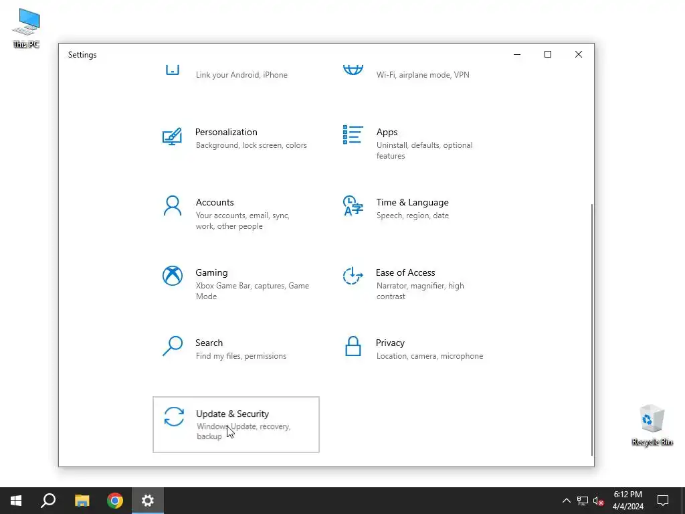Open the notification center icon
This screenshot has width=685, height=514.
[663, 501]
